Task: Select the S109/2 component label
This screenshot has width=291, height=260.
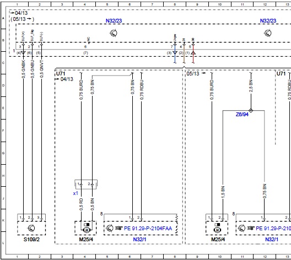Action: pos(31,240)
